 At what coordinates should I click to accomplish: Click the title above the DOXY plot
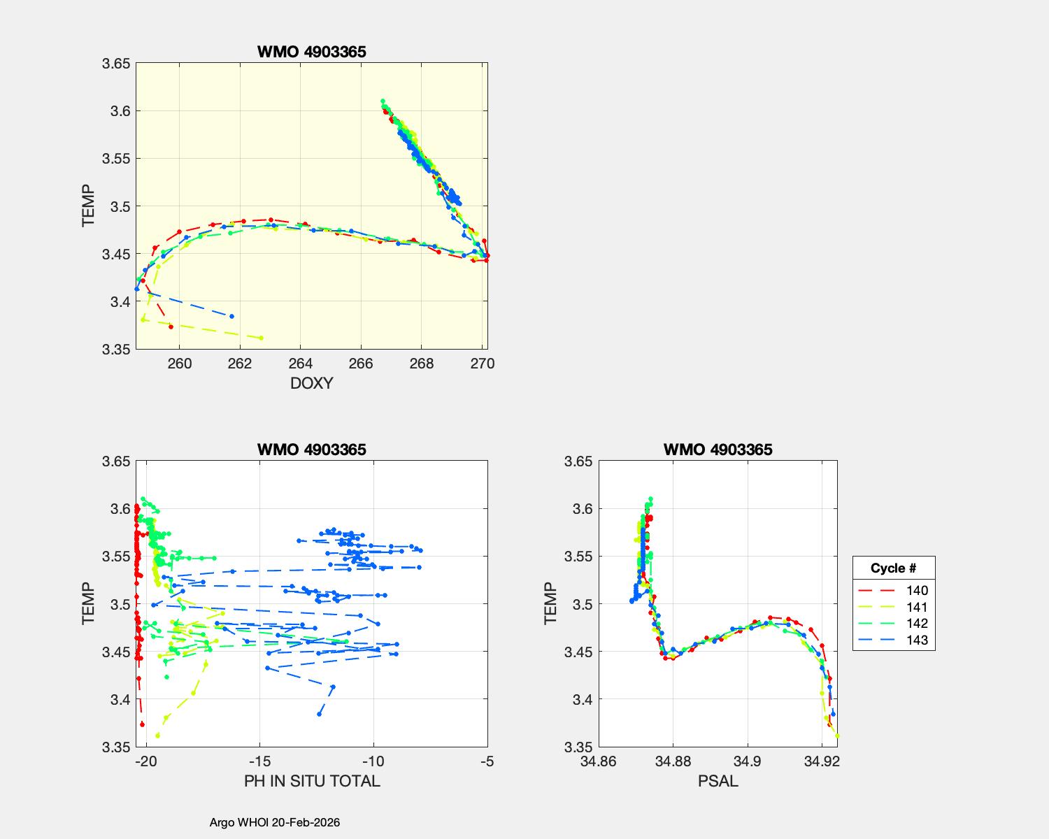coord(312,52)
